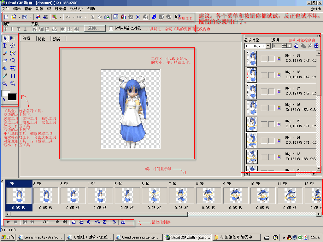This screenshot has width=323, height=242.
Task: Toggle second lock box for Obj - 14
Action: [x=272, y=141]
